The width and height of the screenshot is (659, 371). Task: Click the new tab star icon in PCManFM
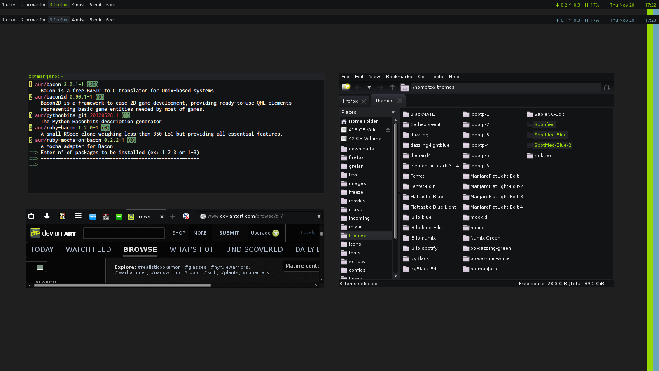[346, 87]
